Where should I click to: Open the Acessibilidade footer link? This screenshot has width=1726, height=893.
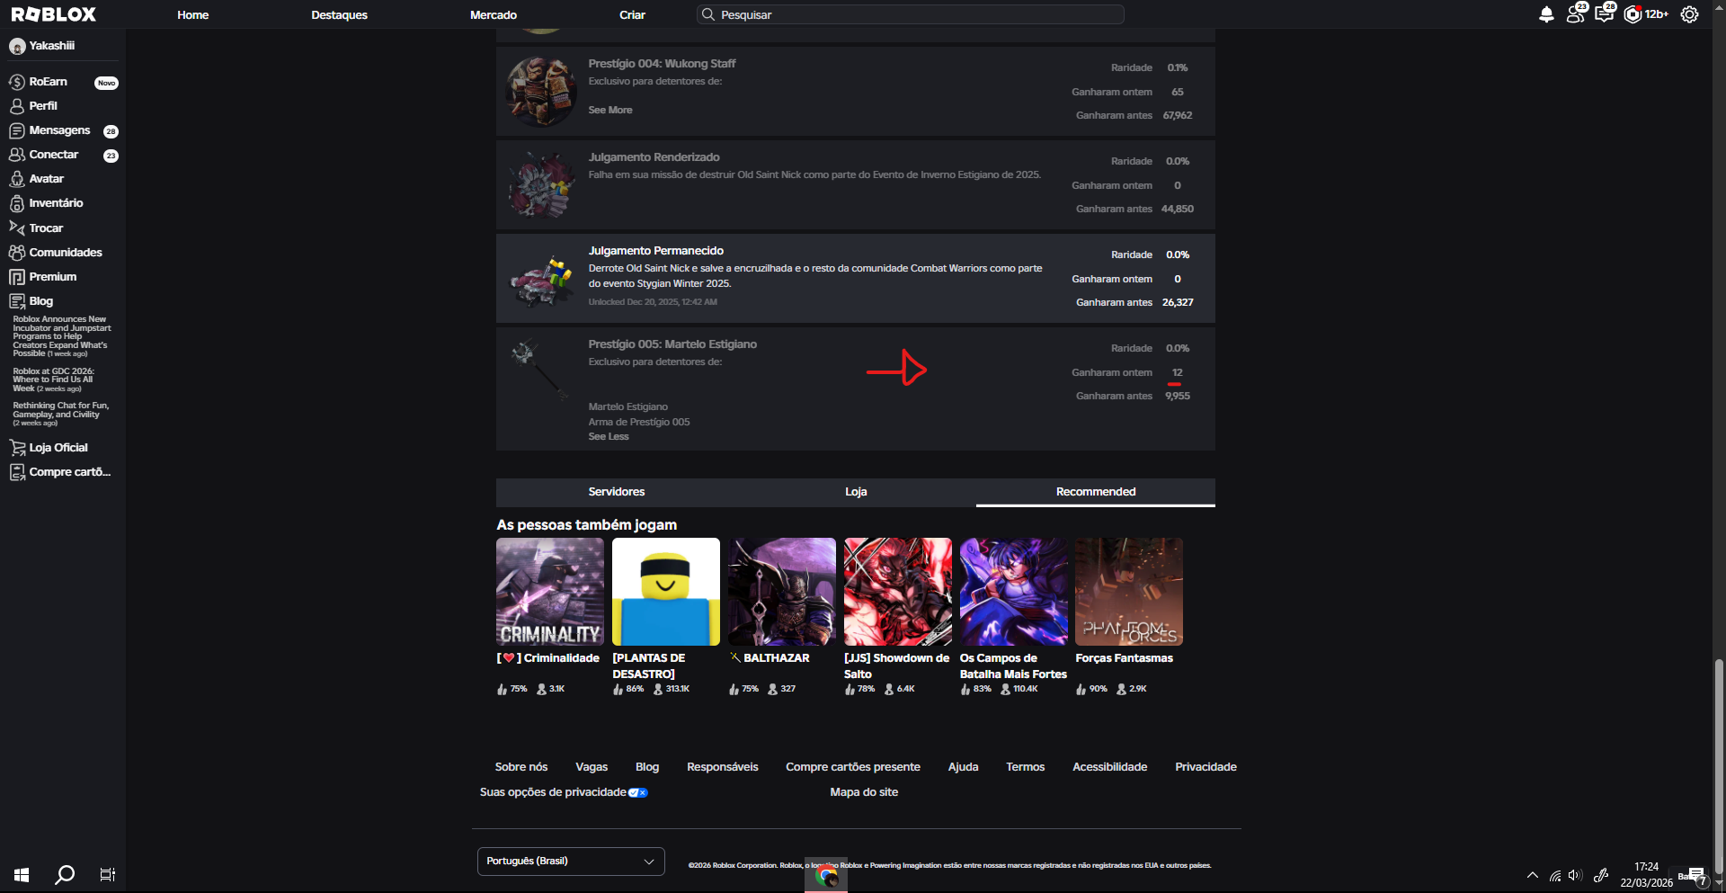point(1109,767)
